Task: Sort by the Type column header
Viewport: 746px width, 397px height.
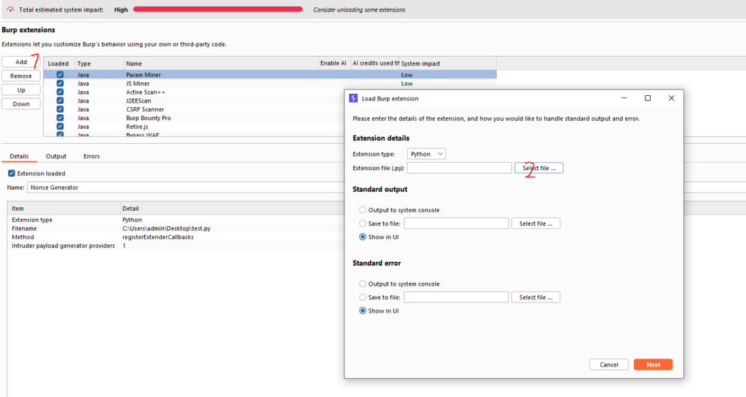Action: tap(100, 64)
